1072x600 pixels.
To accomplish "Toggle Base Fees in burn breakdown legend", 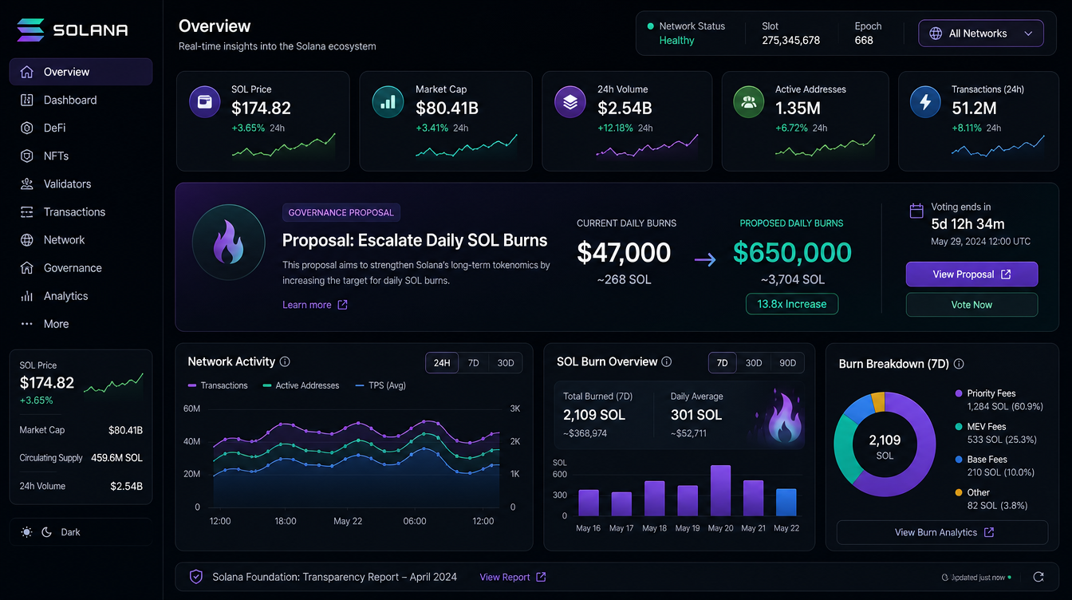I will (x=995, y=466).
